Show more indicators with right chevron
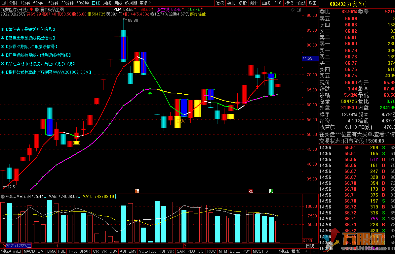Viewport: 395px width, 254px height. point(267,251)
